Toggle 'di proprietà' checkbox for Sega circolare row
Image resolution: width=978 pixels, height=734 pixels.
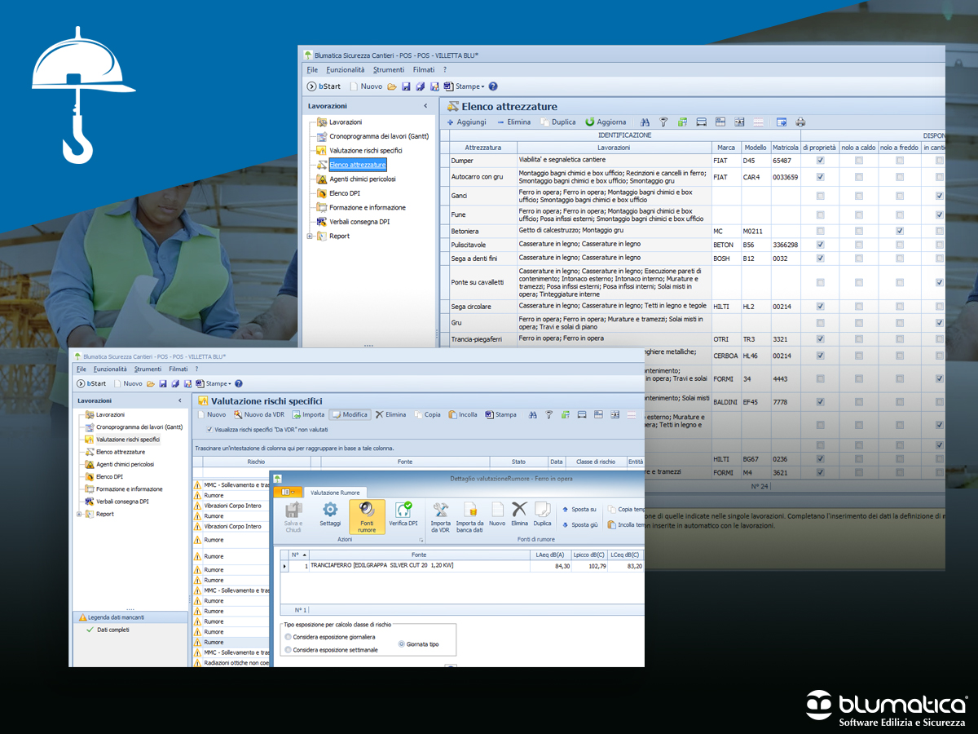coord(820,306)
